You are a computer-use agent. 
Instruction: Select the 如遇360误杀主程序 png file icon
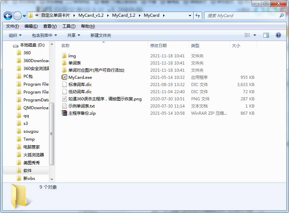(x=64, y=99)
